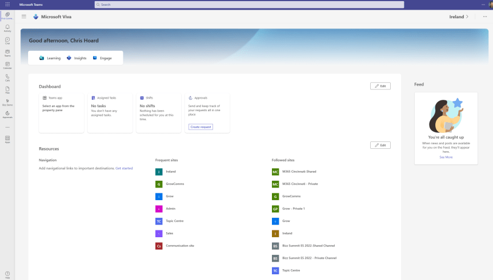The height and width of the screenshot is (280, 493).
Task: Open the Learning tab
Action: point(50,58)
